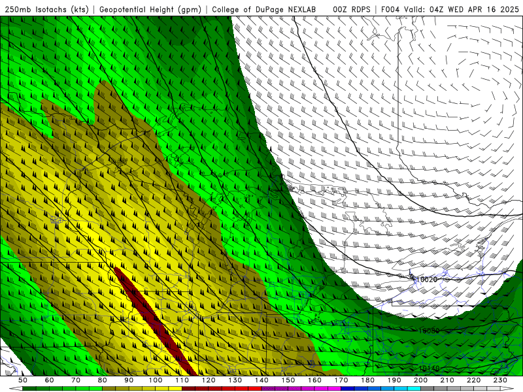Click the 190 knot colorbar label
This screenshot has width=523, height=392.
(395, 380)
